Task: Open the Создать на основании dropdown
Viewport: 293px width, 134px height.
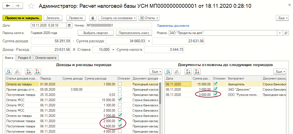Action: [x=118, y=18]
